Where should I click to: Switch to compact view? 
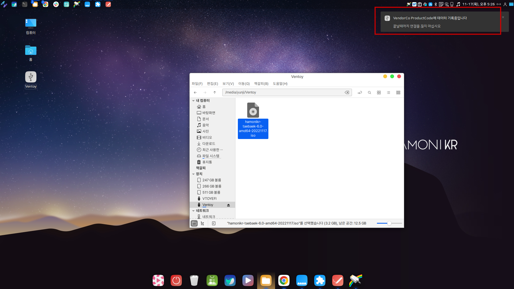(x=398, y=92)
